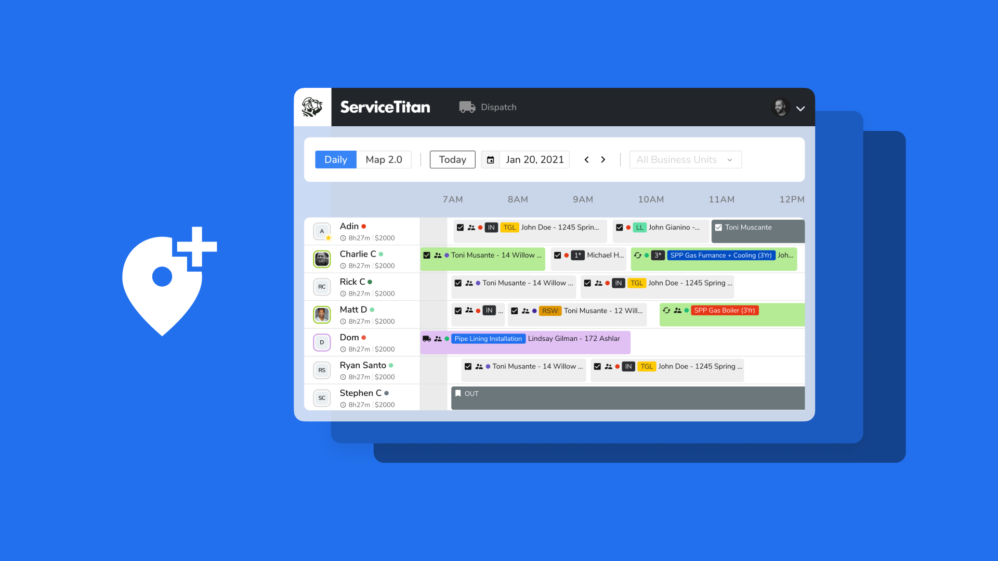Toggle checkbox on Michael H job
The width and height of the screenshot is (998, 561).
pos(557,255)
